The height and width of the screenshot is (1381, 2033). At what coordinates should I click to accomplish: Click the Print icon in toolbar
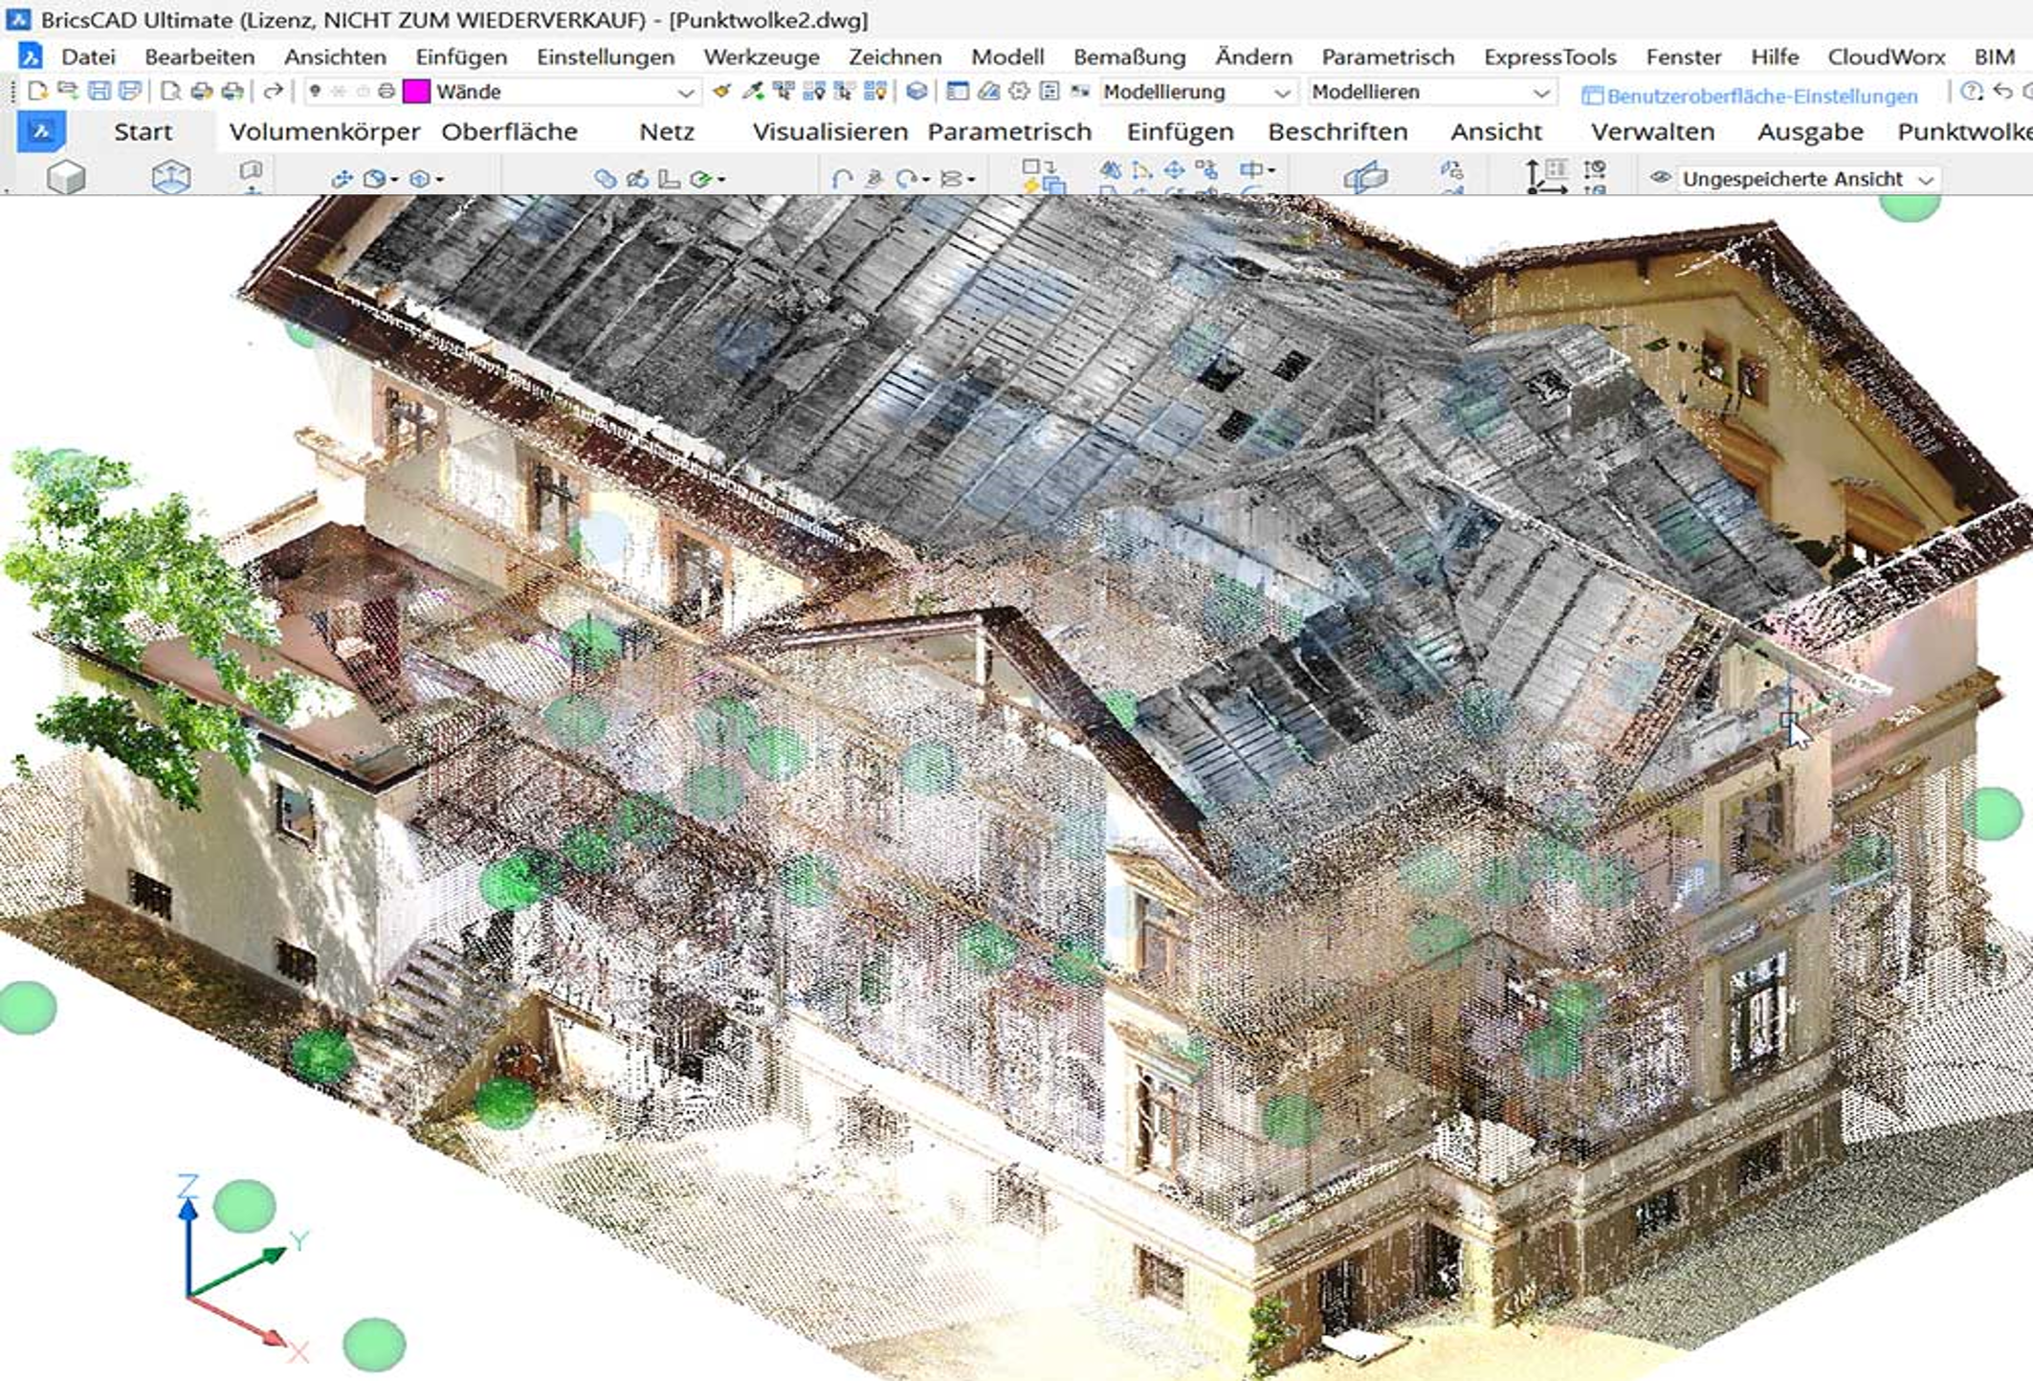click(x=201, y=92)
